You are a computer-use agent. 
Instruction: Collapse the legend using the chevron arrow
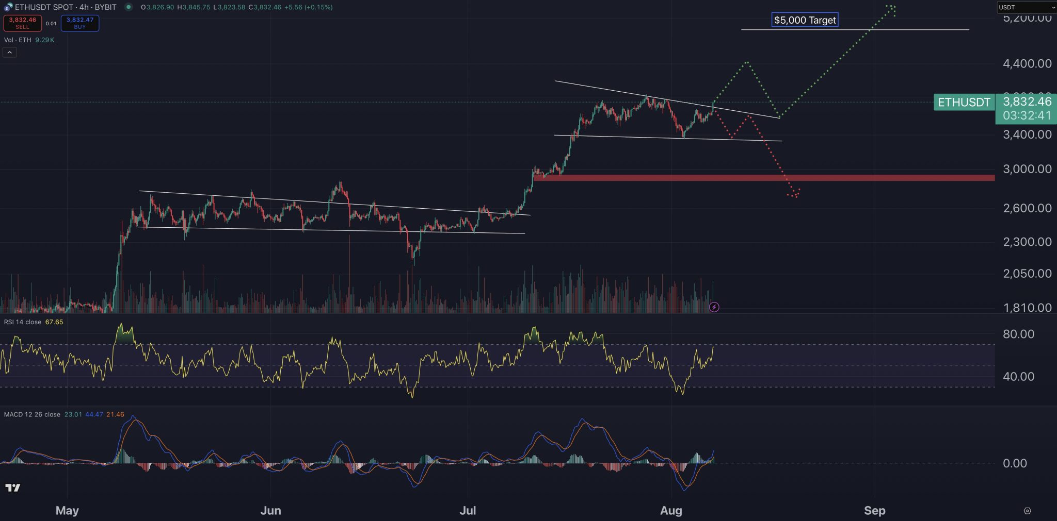coord(10,52)
